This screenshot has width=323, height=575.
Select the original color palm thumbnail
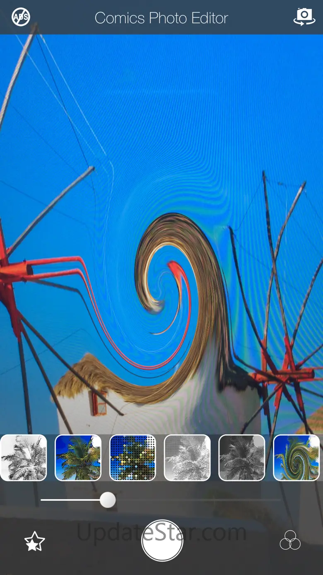pos(78,458)
